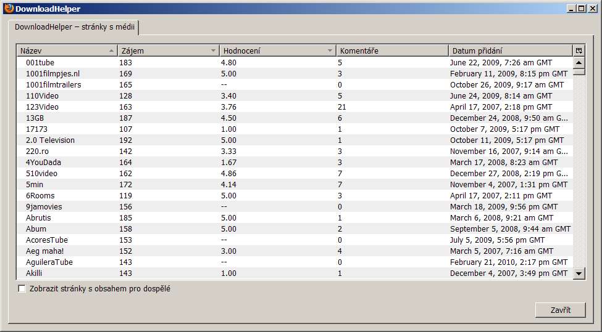This screenshot has height=332, width=602.
Task: Select the 5min row
Action: coord(295,185)
